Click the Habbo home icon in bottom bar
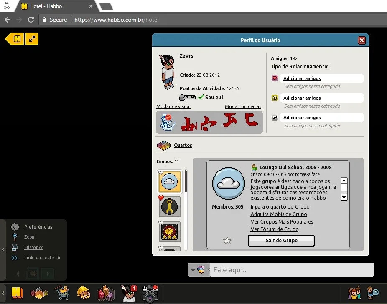This screenshot has width=387, height=304. coord(17,293)
